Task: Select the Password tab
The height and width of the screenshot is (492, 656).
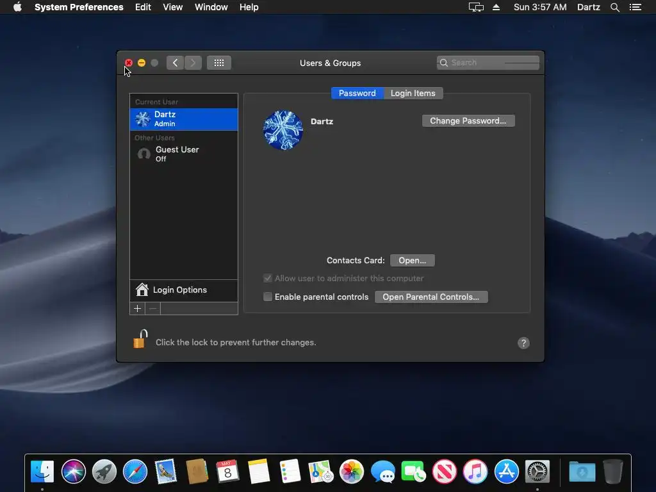Action: point(357,94)
